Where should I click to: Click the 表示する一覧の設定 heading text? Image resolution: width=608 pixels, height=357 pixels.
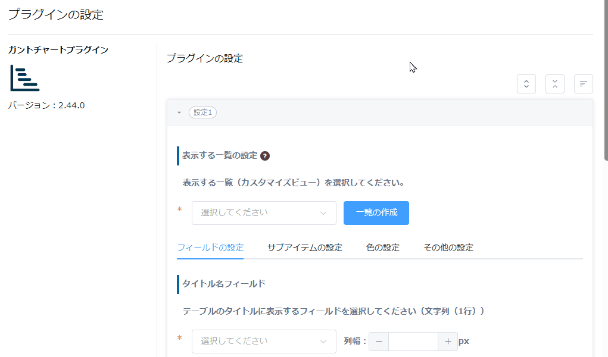pyautogui.click(x=220, y=155)
